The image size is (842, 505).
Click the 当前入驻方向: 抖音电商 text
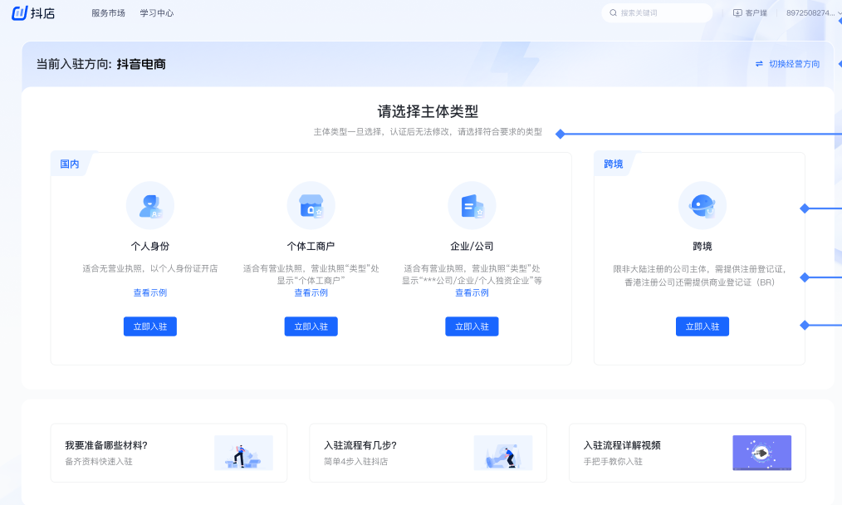tap(101, 64)
